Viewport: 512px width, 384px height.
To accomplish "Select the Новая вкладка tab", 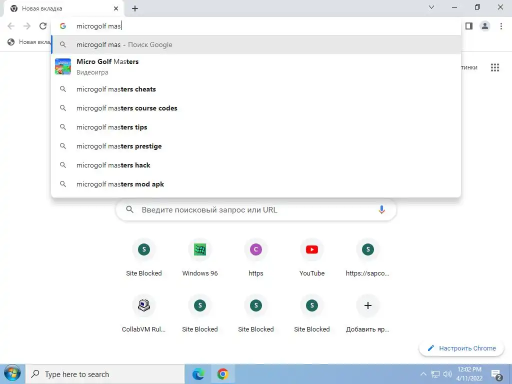I will point(63,8).
